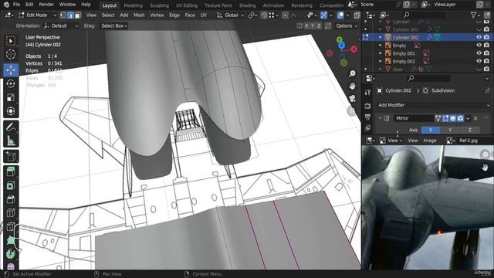Toggle camera view in the viewport

(352, 98)
